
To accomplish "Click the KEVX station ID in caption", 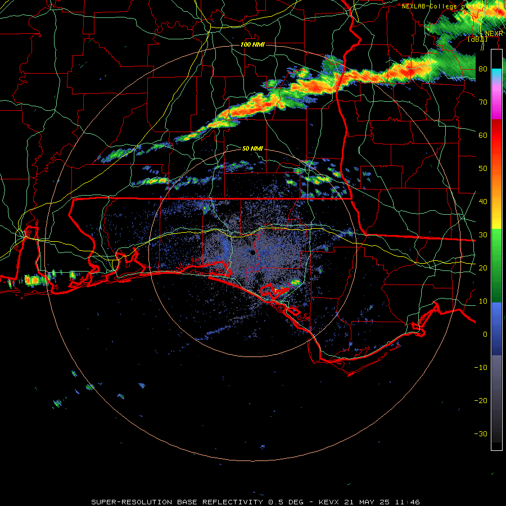I will [329, 502].
